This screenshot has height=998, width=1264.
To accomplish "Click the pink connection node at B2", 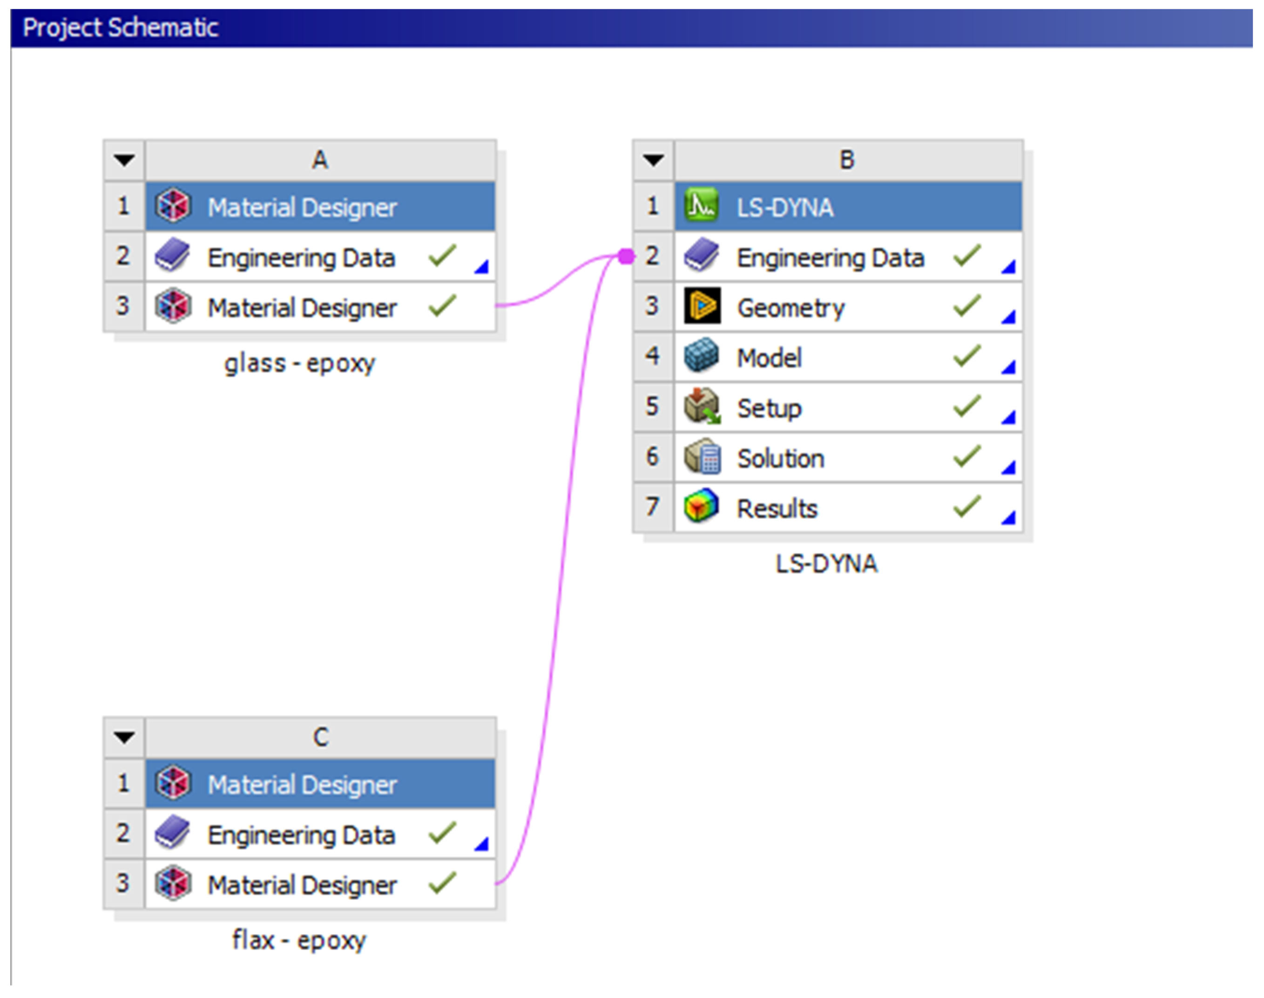I will 626,256.
